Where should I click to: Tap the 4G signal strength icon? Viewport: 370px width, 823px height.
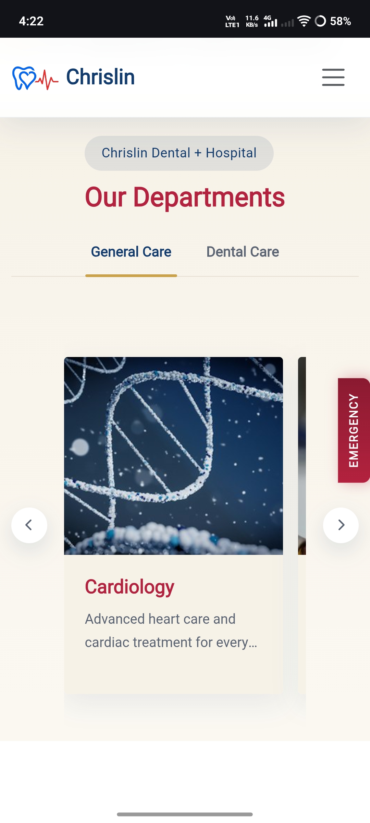point(270,21)
